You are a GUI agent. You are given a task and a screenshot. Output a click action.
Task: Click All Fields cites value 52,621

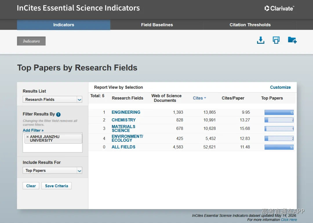[x=210, y=147]
